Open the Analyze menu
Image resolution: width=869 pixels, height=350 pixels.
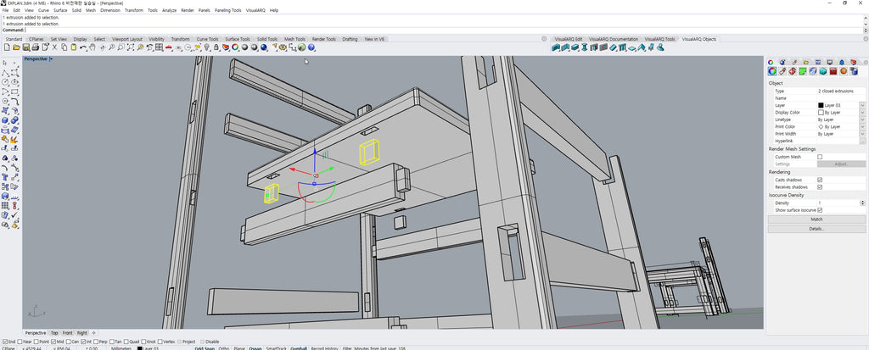(x=170, y=10)
